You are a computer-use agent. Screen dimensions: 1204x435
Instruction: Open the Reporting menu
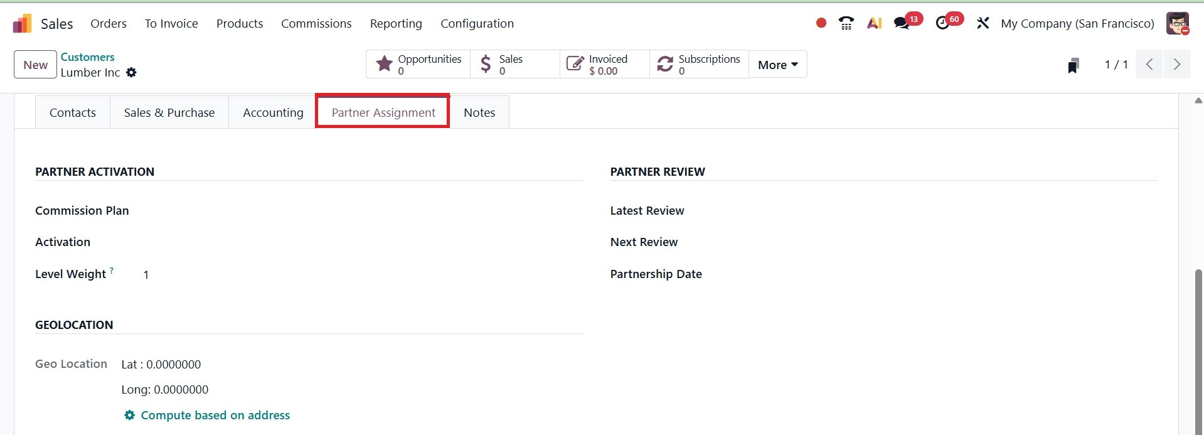[396, 23]
